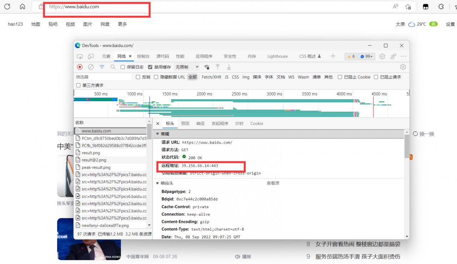Enable the 反转 filter checkbox
The image size is (457, 264).
tap(138, 77)
